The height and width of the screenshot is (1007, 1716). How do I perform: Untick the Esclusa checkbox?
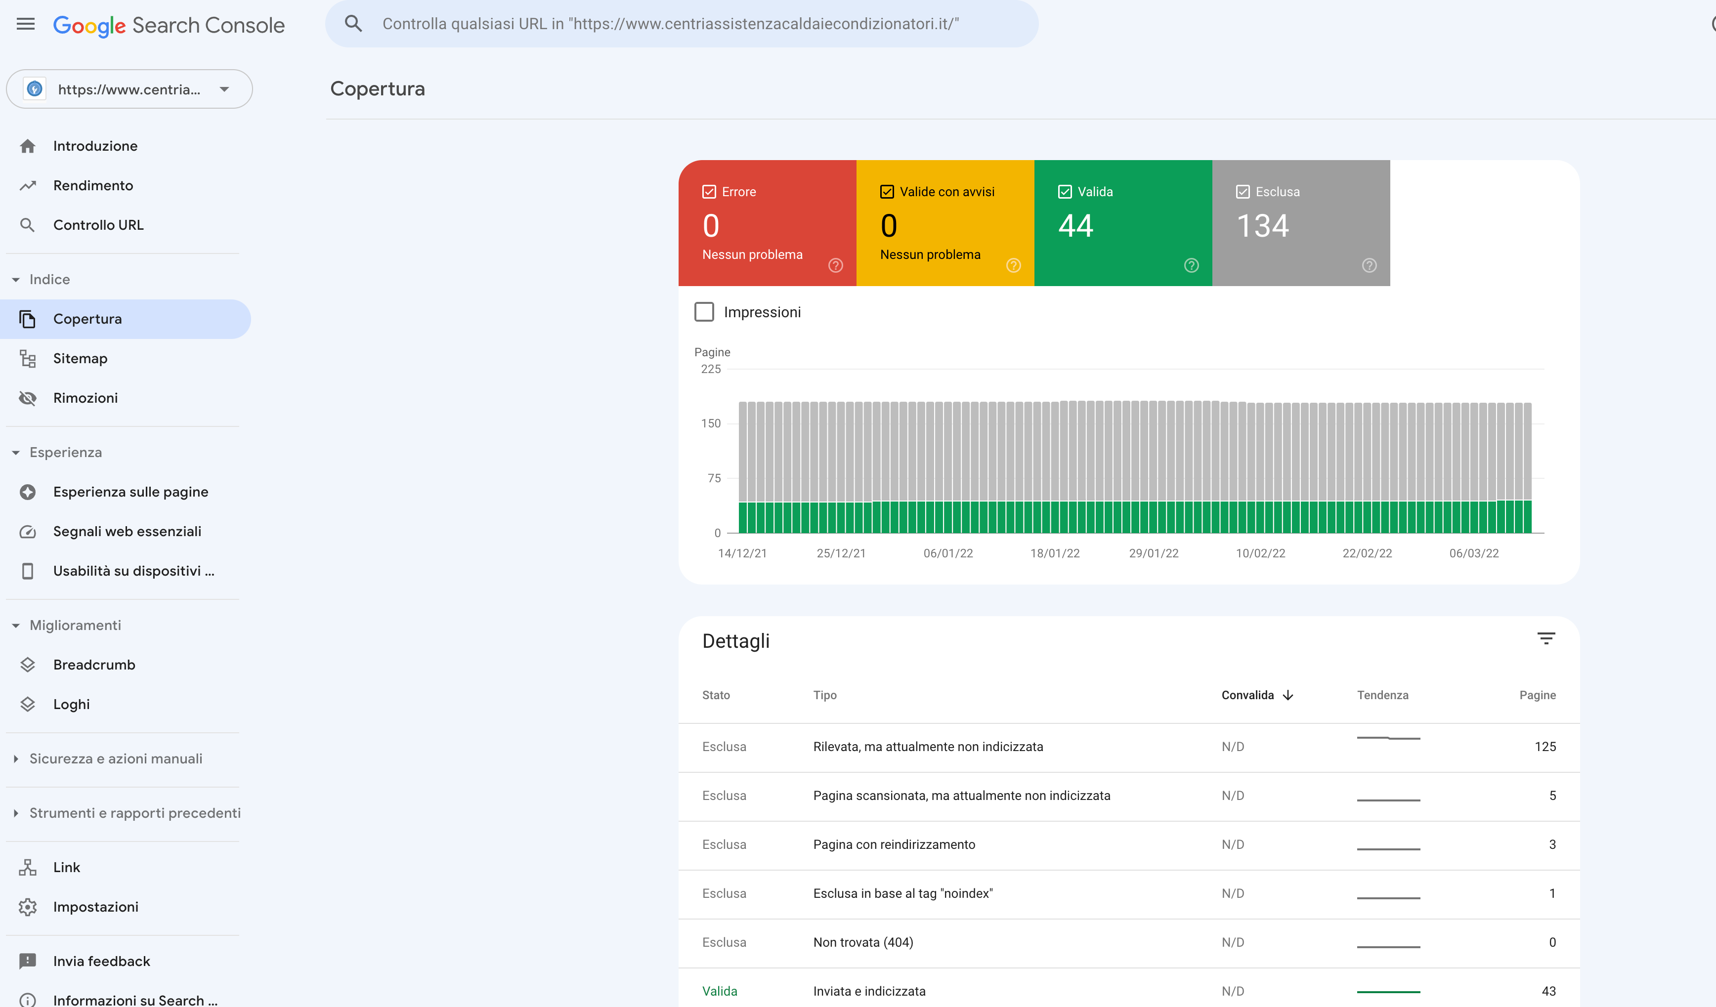[x=1242, y=191]
